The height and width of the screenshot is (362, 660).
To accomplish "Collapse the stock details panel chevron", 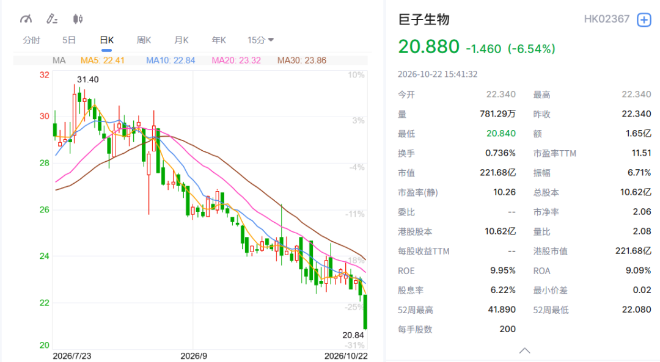I will click(524, 350).
